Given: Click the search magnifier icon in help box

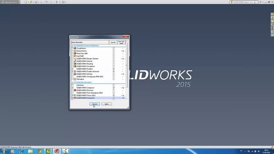Looking at the screenshot, I should click(x=255, y=2).
